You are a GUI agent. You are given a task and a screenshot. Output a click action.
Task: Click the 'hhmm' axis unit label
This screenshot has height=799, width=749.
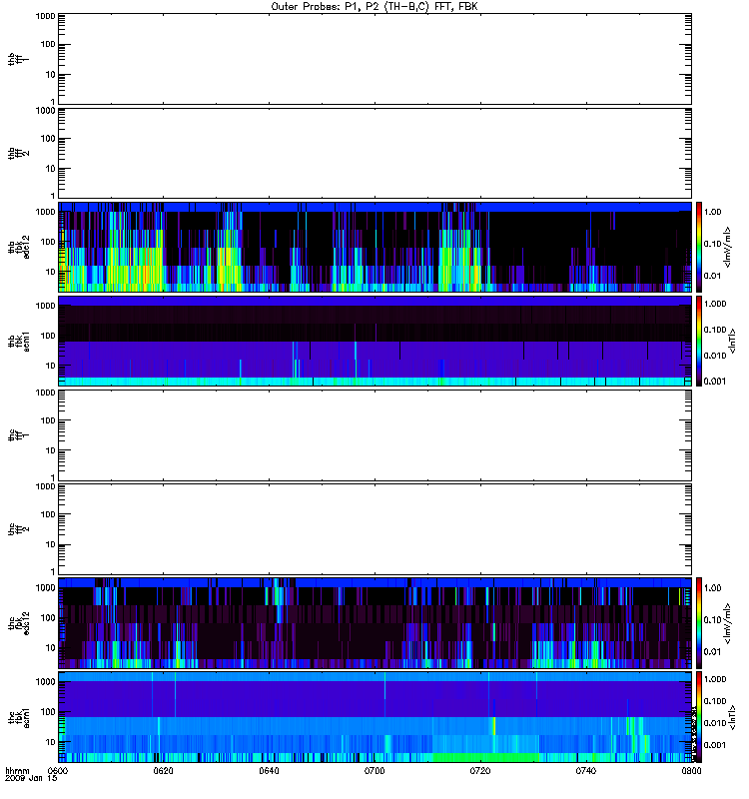(17, 771)
